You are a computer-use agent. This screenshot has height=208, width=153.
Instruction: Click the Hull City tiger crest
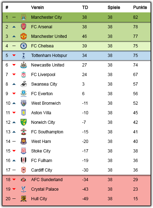[24, 199]
